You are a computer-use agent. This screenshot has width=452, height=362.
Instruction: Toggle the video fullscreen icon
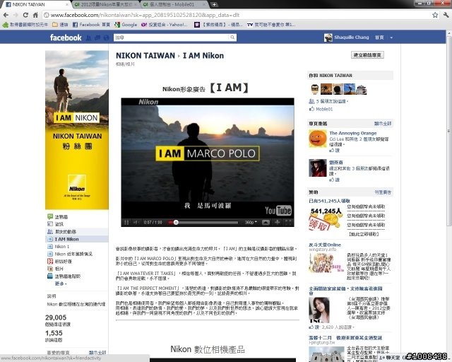point(288,222)
